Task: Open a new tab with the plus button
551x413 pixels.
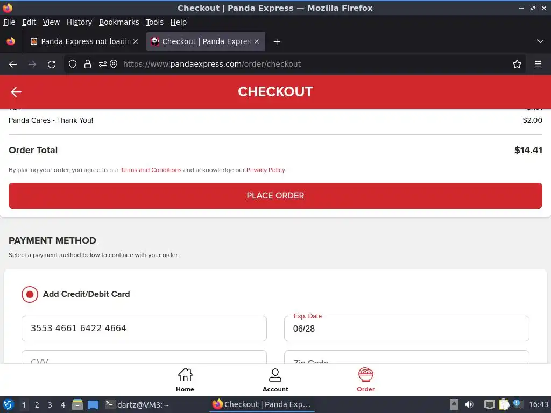Action: [277, 42]
